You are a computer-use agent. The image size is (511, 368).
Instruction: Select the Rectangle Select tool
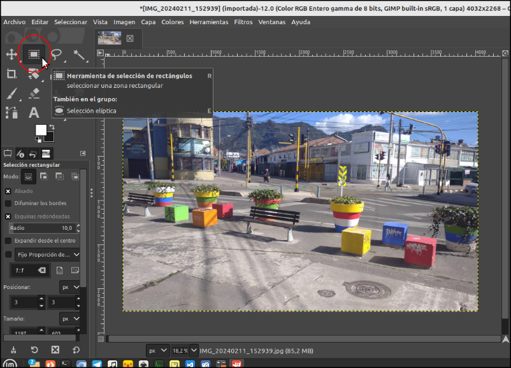(34, 54)
